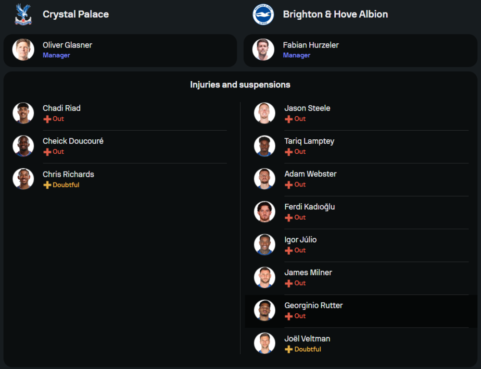Viewport: 481px width, 369px height.
Task: Click the red injury icon under Chadi Riad
Action: (47, 119)
